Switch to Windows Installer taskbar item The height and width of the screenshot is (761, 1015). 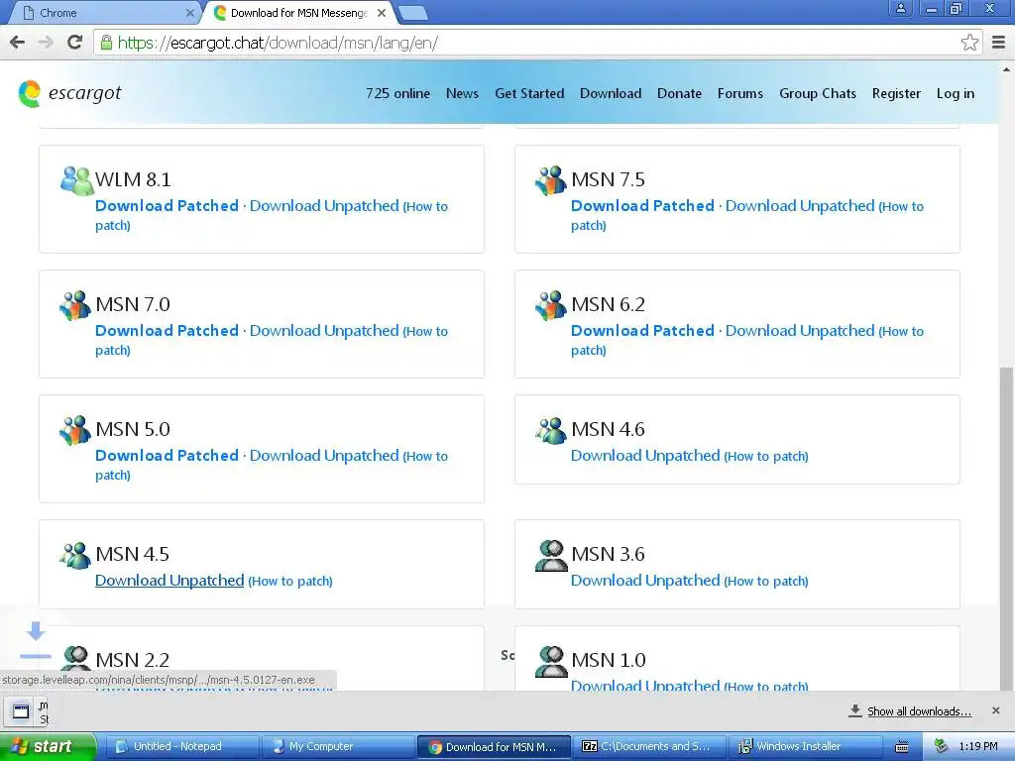pyautogui.click(x=807, y=747)
